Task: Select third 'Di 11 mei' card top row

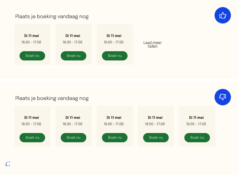Action: (x=115, y=44)
